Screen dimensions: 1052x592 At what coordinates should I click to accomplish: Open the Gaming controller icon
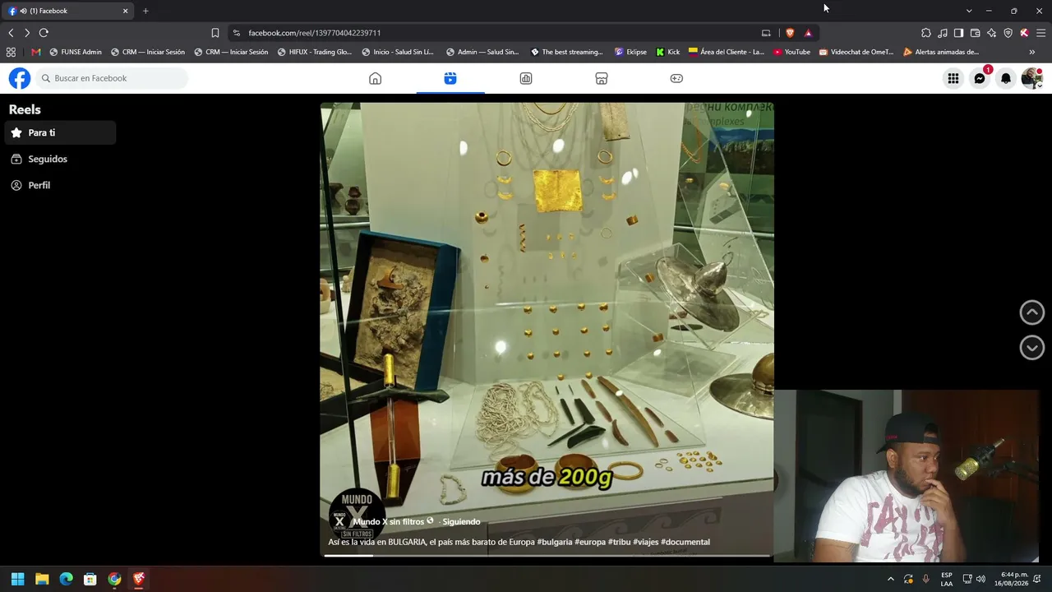676,78
